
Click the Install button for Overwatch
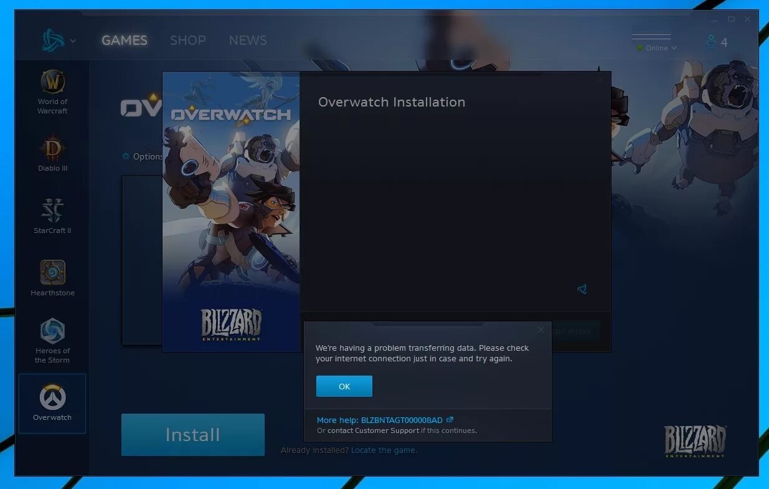click(192, 434)
